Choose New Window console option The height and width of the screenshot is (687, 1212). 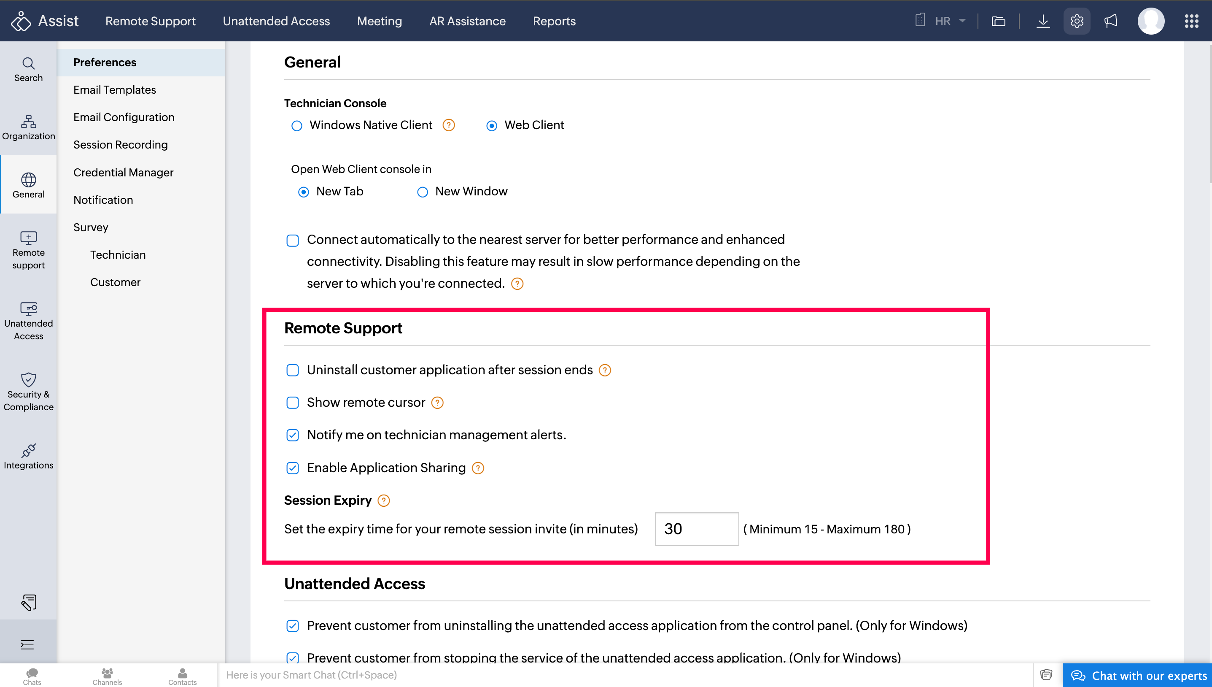pos(423,192)
